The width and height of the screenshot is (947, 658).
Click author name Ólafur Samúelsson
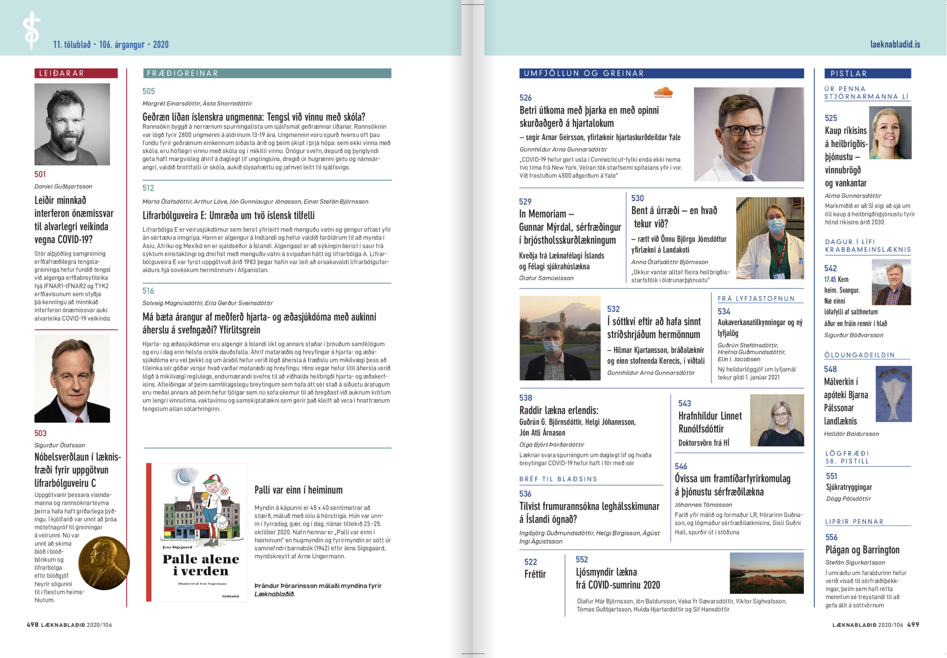tap(546, 278)
